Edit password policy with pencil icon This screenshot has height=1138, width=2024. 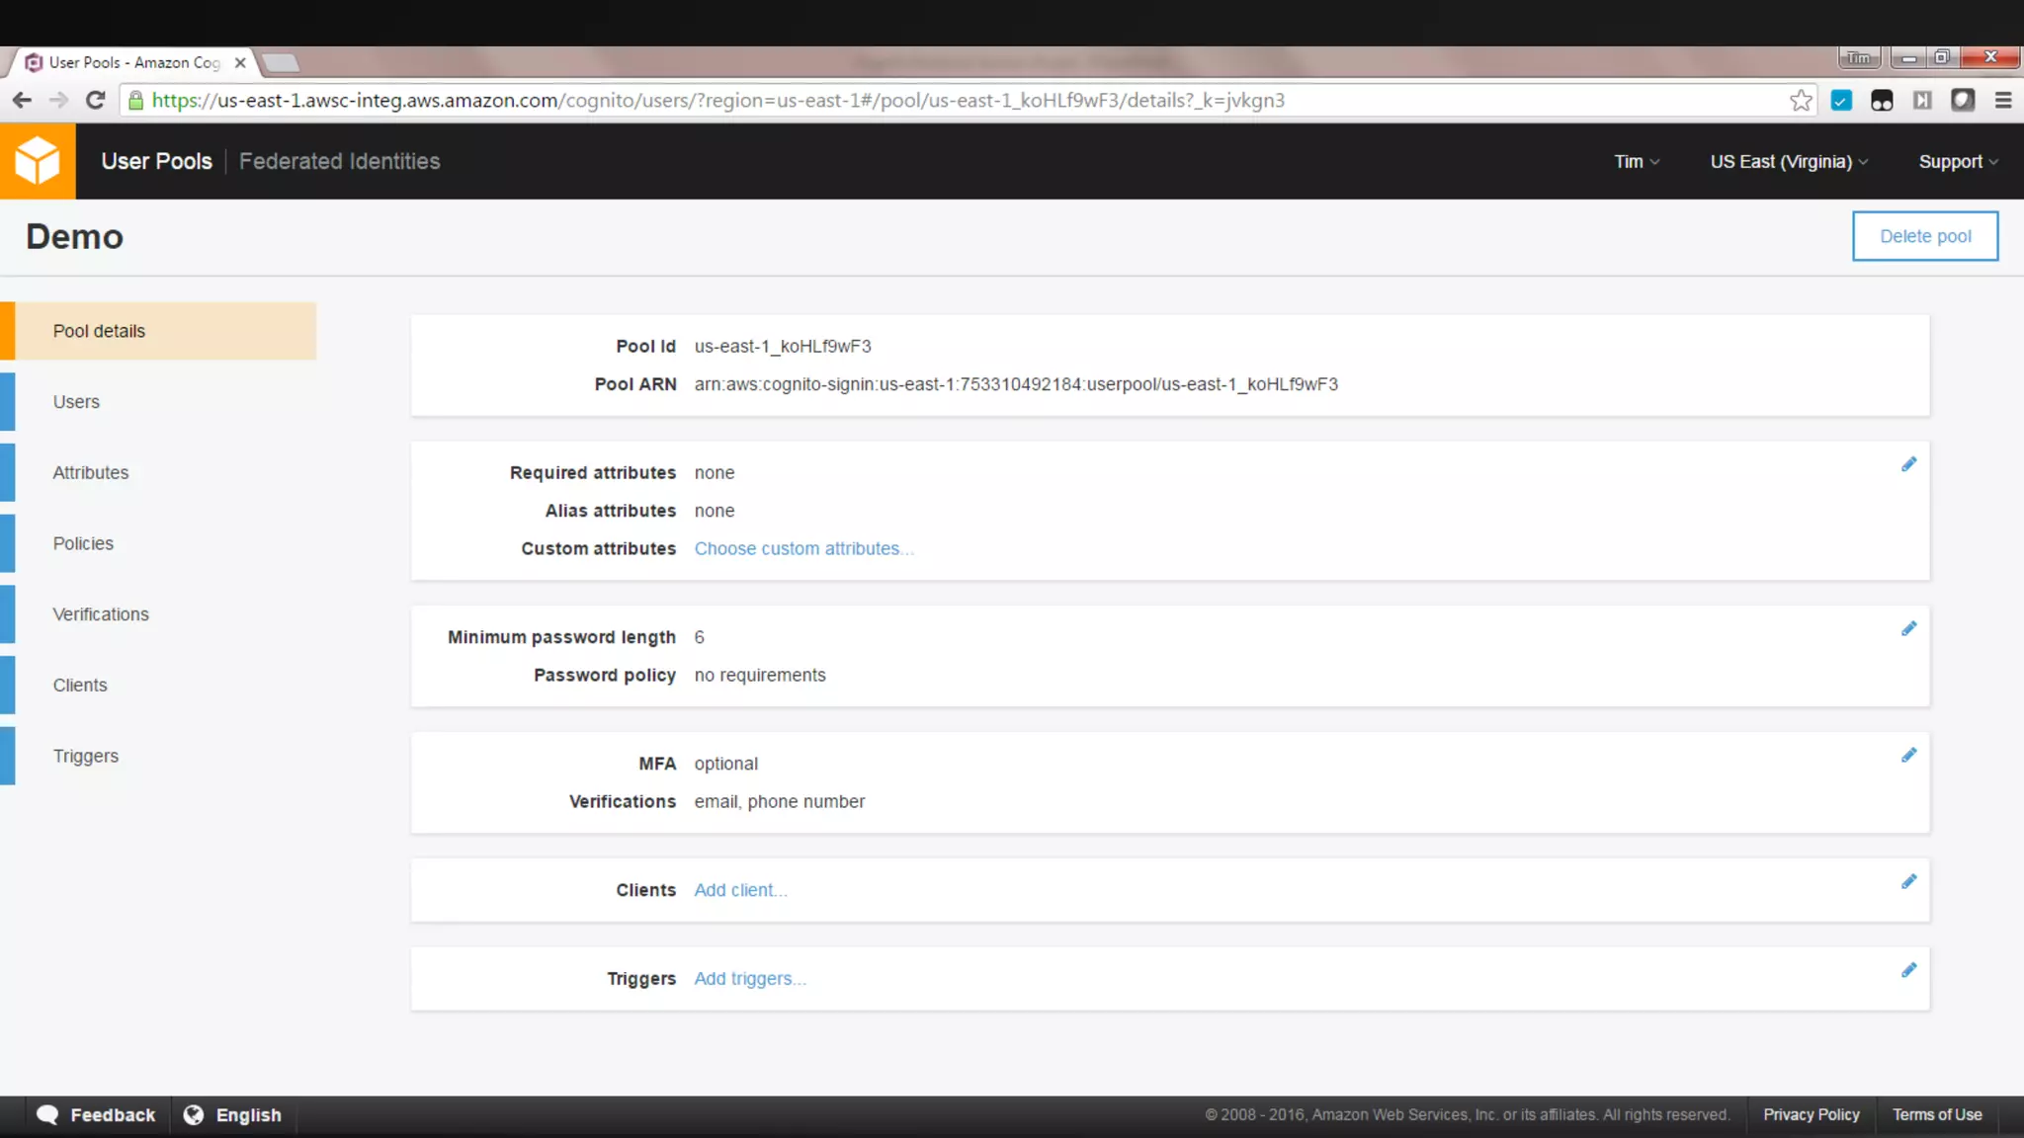[x=1908, y=629]
